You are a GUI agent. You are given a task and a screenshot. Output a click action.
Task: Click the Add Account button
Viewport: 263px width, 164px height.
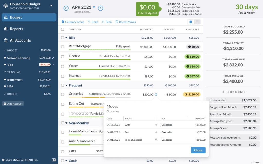coord(13,104)
